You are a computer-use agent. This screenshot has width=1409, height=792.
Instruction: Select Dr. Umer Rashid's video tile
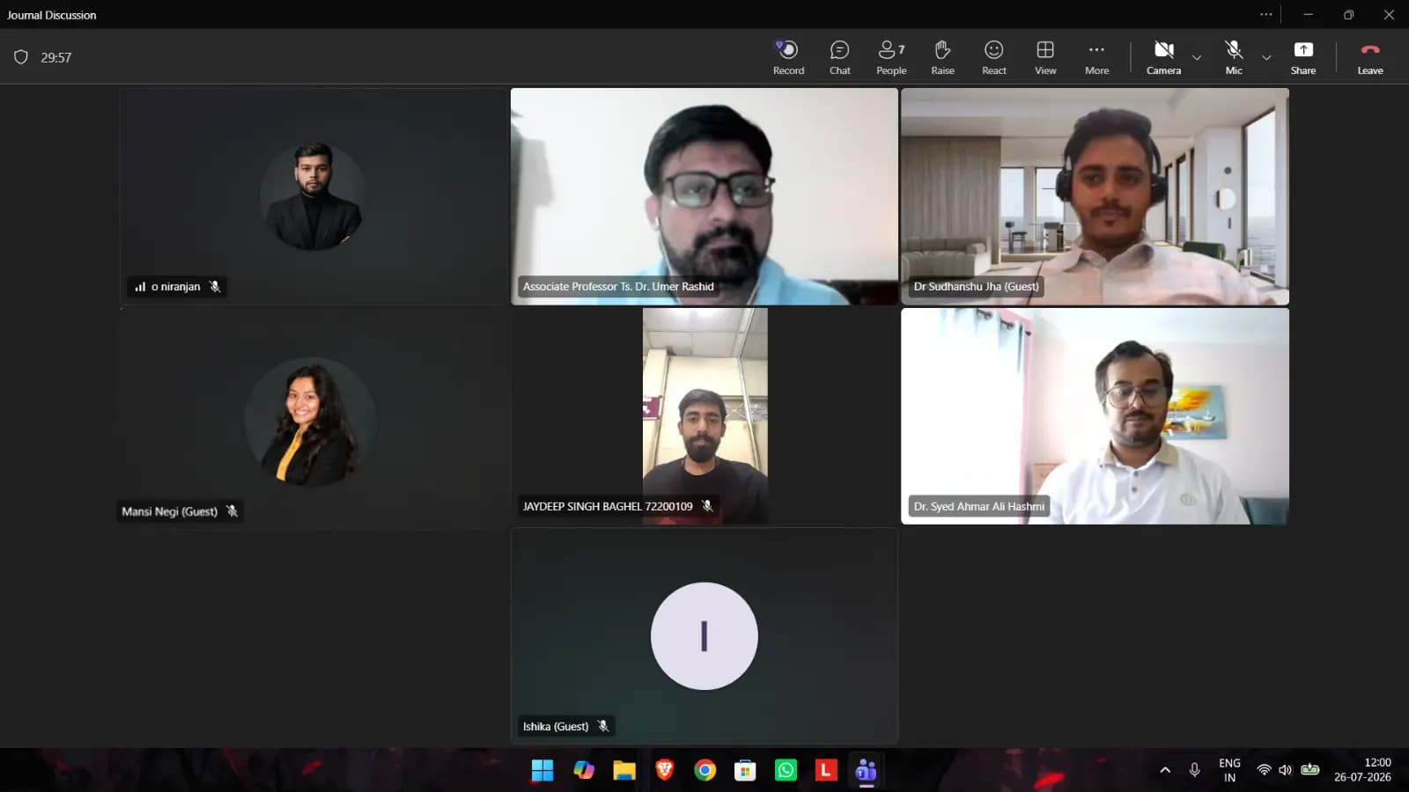[x=704, y=196]
